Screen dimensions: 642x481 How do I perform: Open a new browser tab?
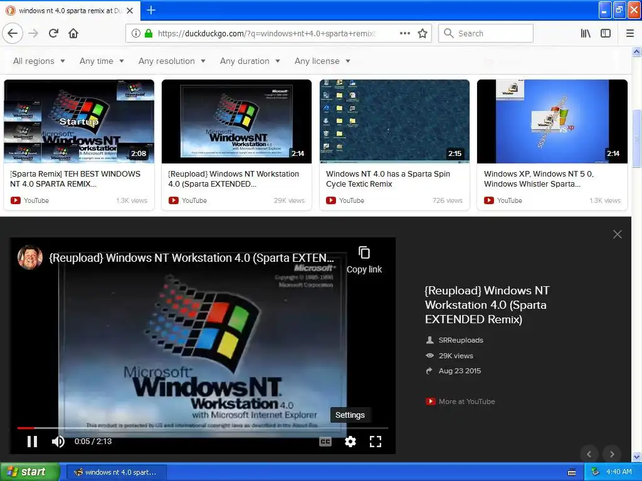tap(150, 10)
